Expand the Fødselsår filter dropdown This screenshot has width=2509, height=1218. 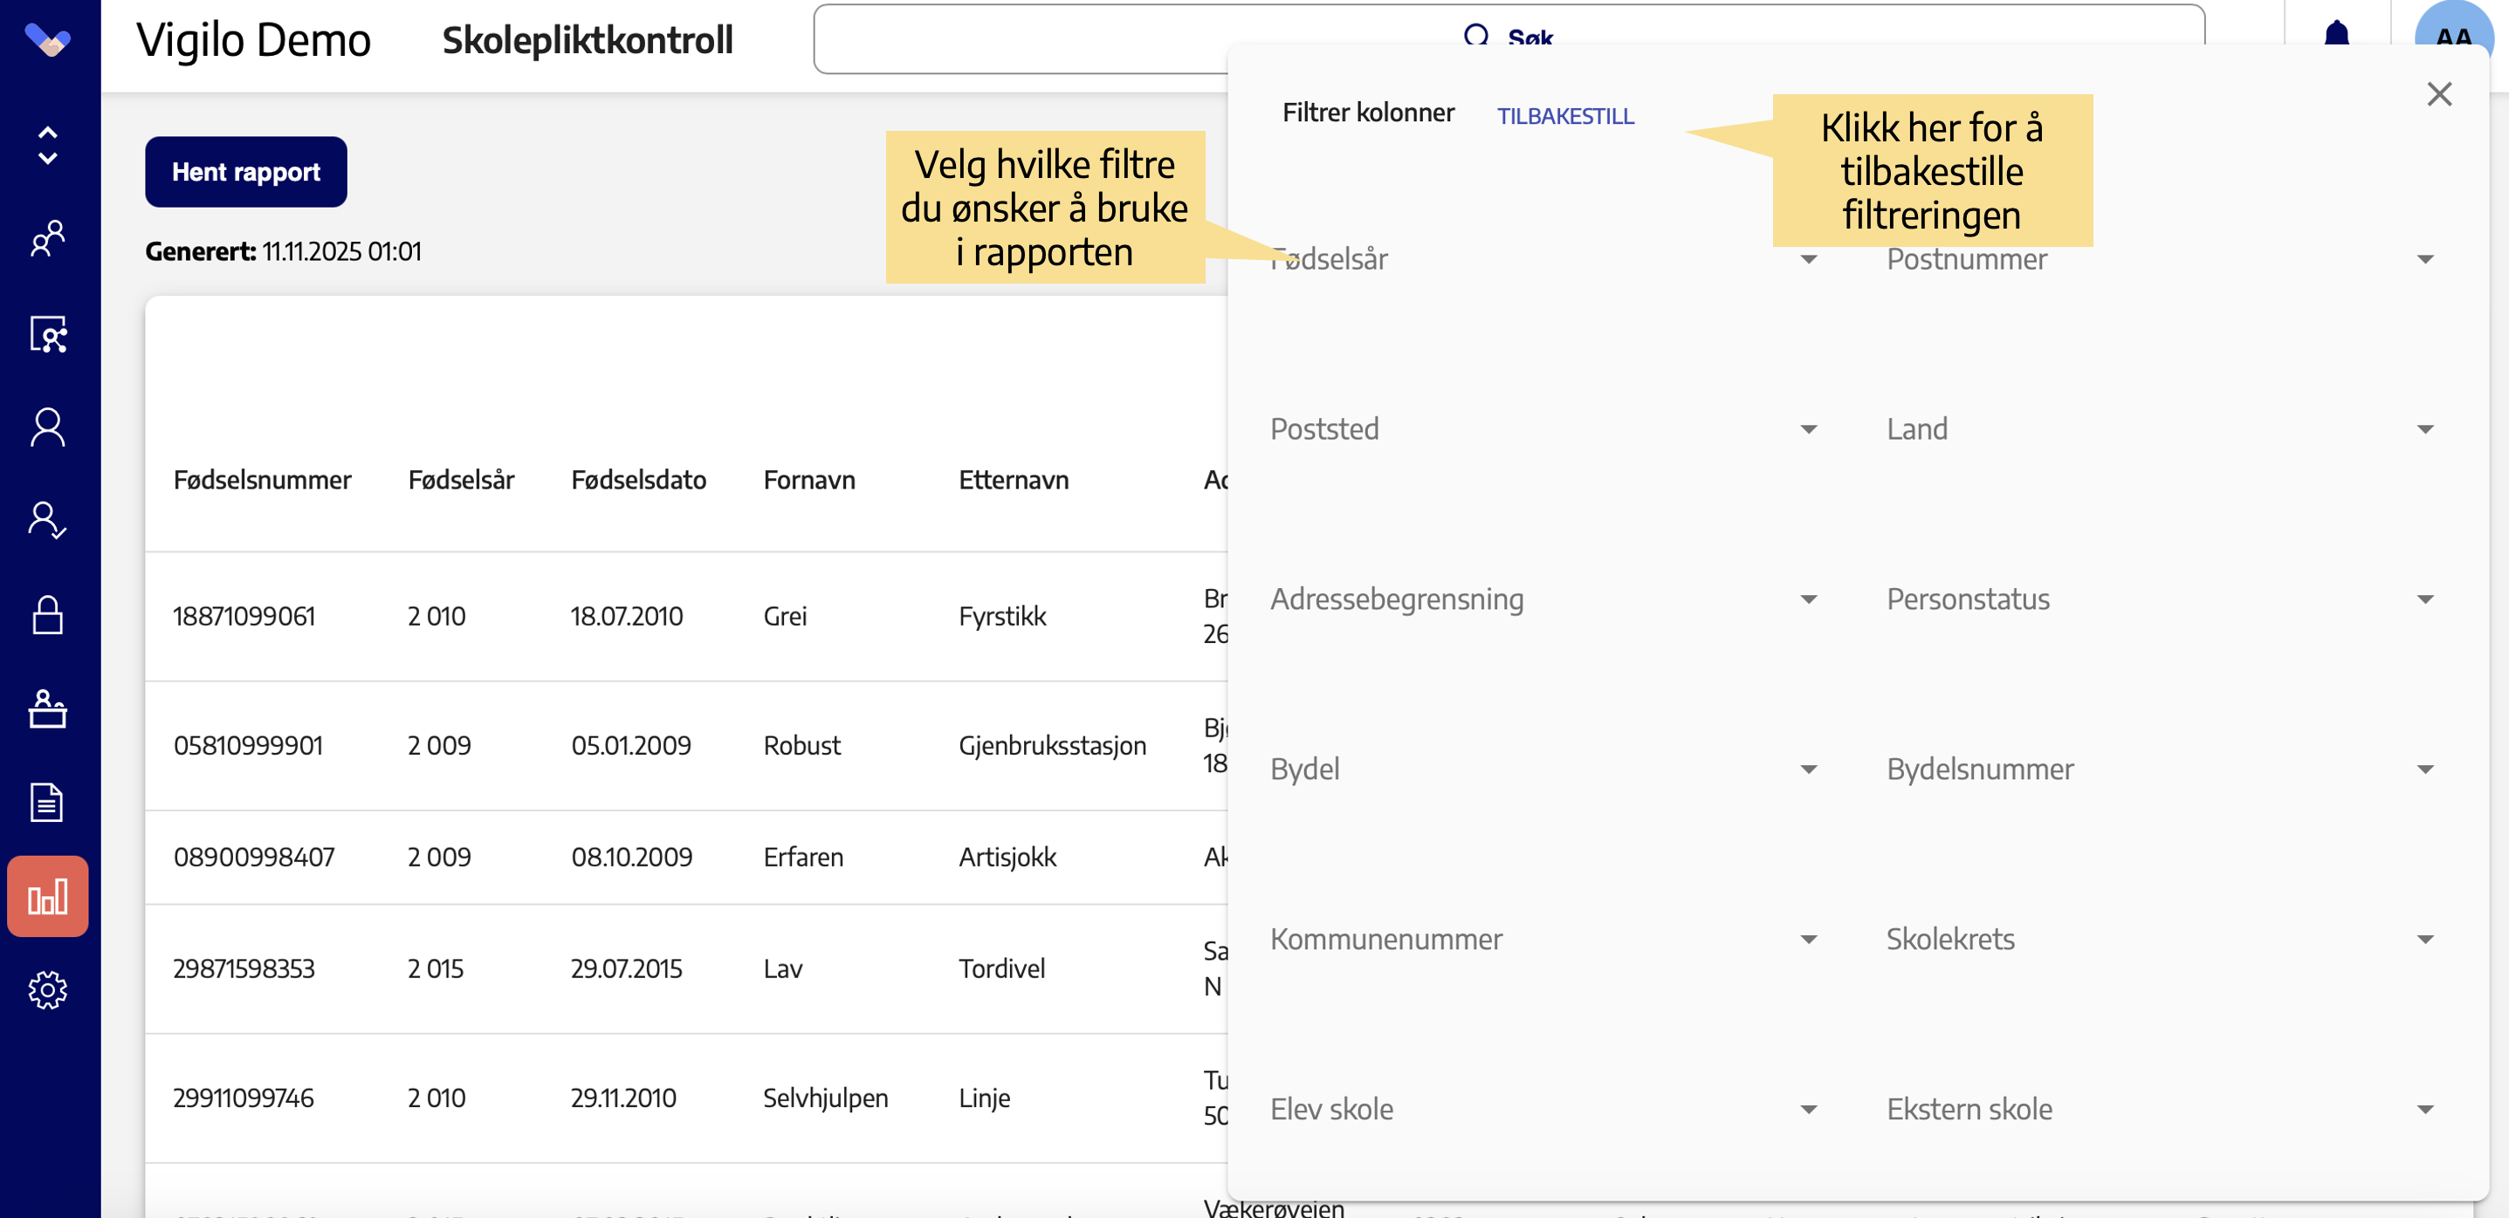coord(1543,259)
